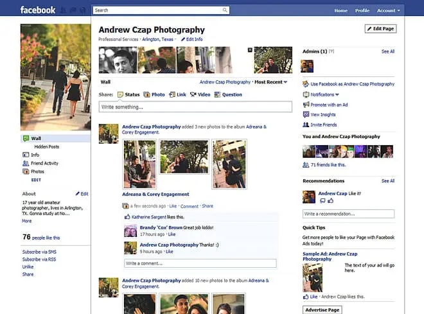Click the Edit Page button

point(380,29)
